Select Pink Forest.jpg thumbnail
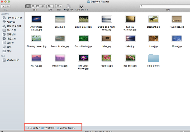 (x=60, y=58)
